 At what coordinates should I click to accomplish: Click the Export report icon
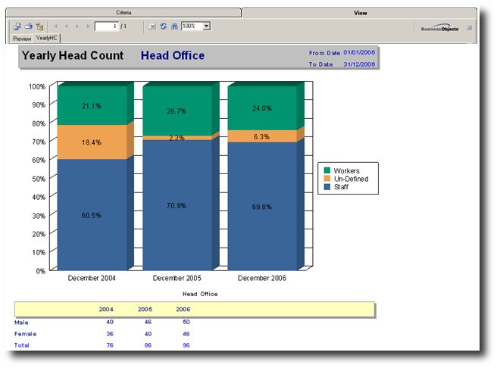tap(17, 27)
